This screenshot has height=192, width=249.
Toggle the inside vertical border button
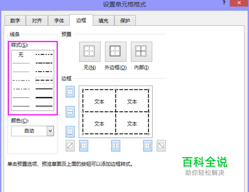pyautogui.click(x=116, y=146)
